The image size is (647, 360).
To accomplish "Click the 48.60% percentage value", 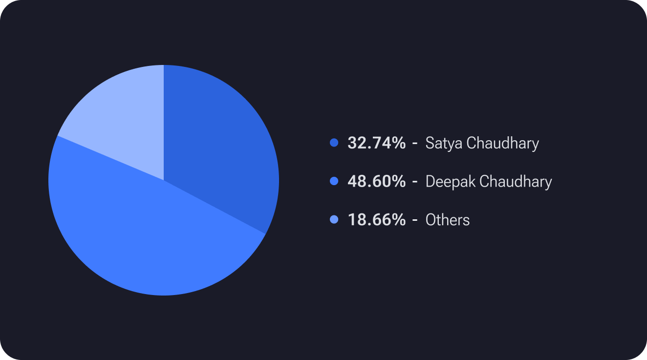I will coord(376,181).
